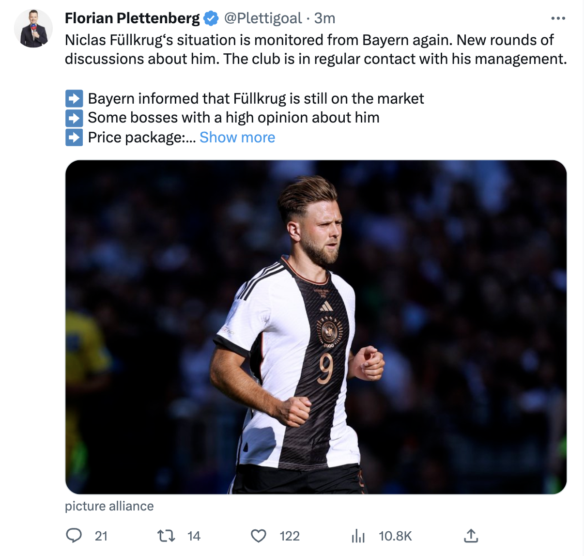Image resolution: width=585 pixels, height=556 pixels.
Task: Click the picture alliance caption
Action: [x=109, y=506]
